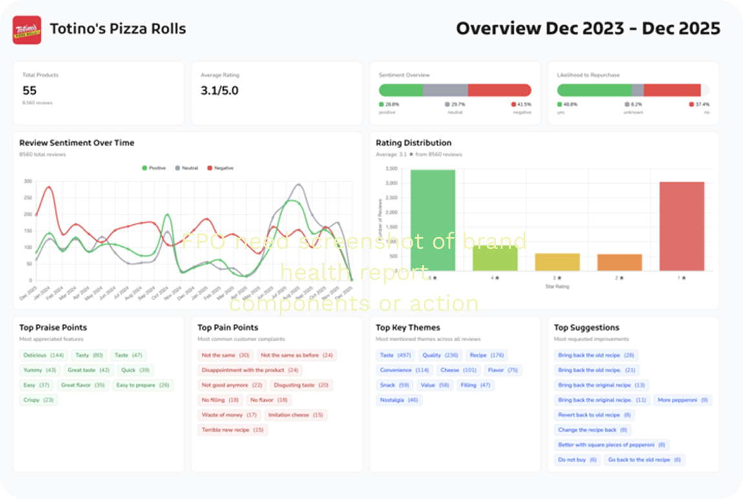743x499 pixels.
Task: Open the Not the same as before (24) tag
Action: (297, 356)
